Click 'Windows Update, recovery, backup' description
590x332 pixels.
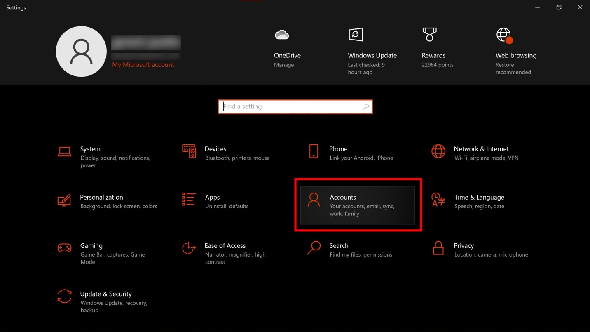[x=114, y=306]
